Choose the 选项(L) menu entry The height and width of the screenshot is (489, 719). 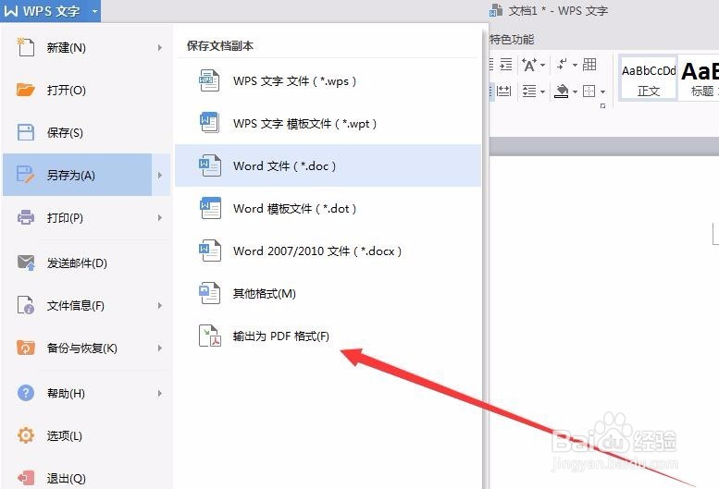click(x=86, y=435)
